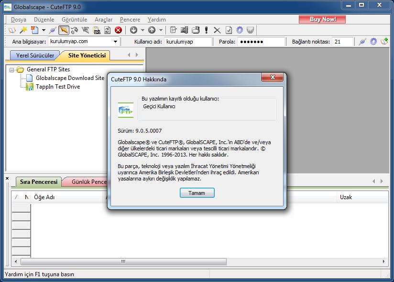Click the Edit notepad icon in toolbar
Image resolution: width=394 pixels, height=282 pixels.
pos(173,30)
